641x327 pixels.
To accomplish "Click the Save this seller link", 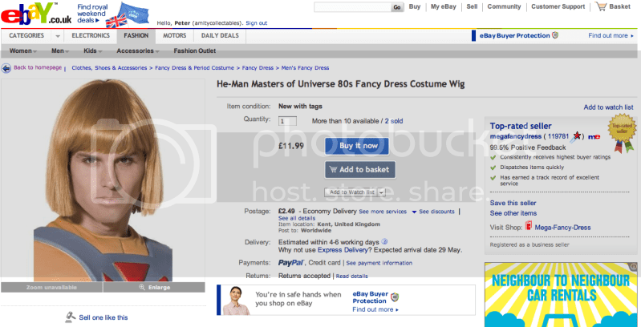I will click(513, 203).
